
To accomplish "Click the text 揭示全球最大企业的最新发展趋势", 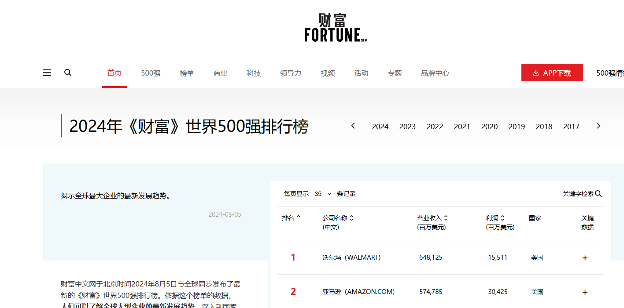I will (x=115, y=196).
